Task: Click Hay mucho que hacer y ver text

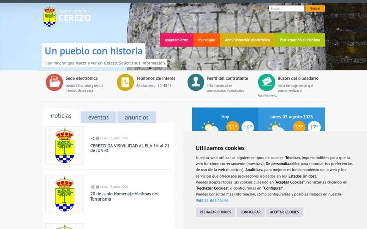Action: pos(104,63)
